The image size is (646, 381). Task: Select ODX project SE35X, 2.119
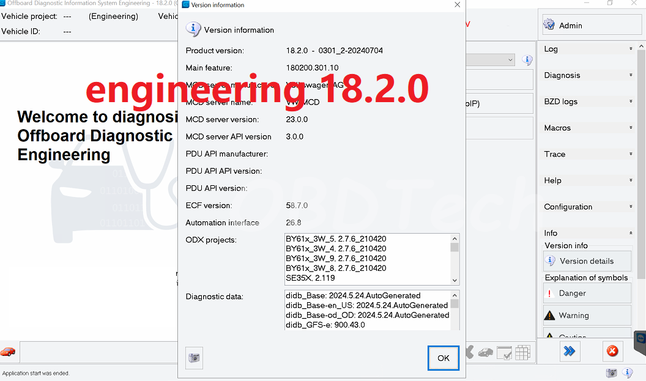click(310, 278)
